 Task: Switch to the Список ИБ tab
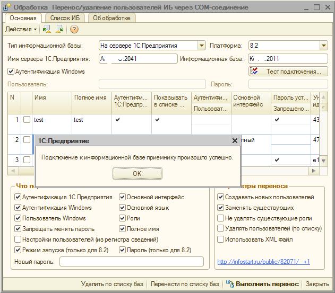[x=65, y=18]
